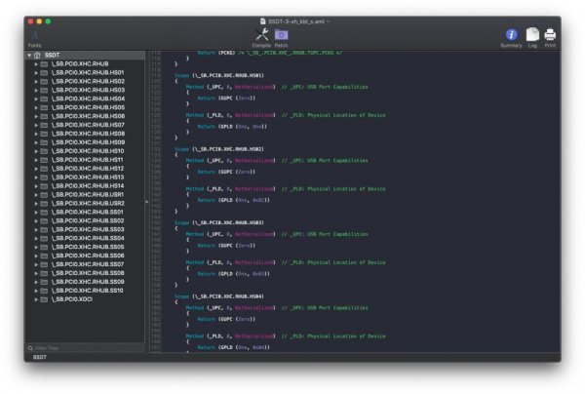The width and height of the screenshot is (585, 394).
Task: Open the Log viewer
Action: (532, 35)
